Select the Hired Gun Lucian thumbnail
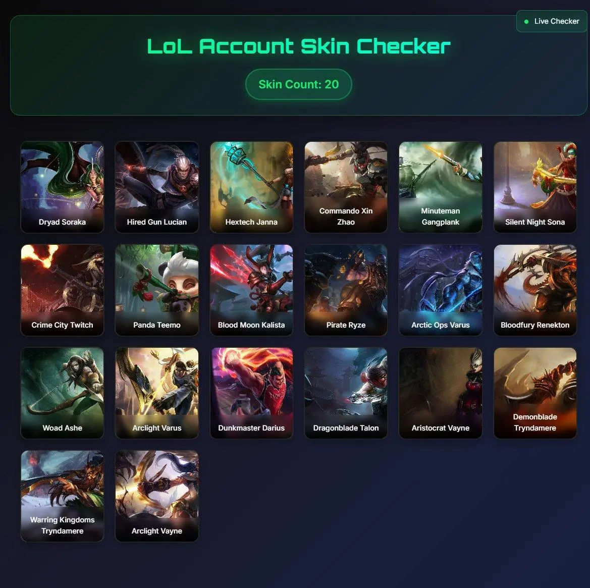The height and width of the screenshot is (588, 590). pyautogui.click(x=157, y=187)
